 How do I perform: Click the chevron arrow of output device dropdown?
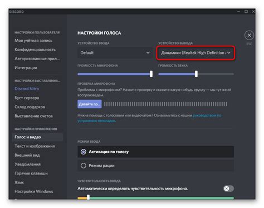coord(229,53)
